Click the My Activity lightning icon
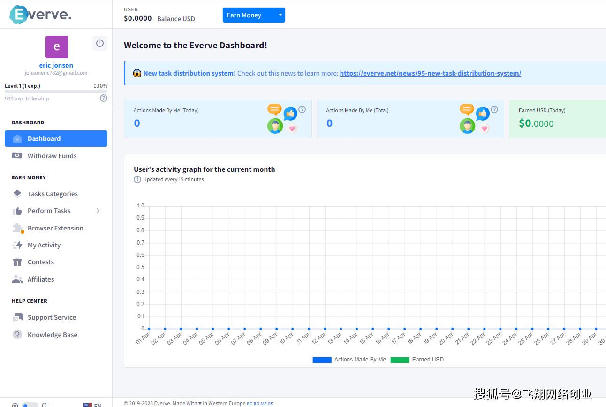Screen dimensions: 606x407 (x=17, y=245)
